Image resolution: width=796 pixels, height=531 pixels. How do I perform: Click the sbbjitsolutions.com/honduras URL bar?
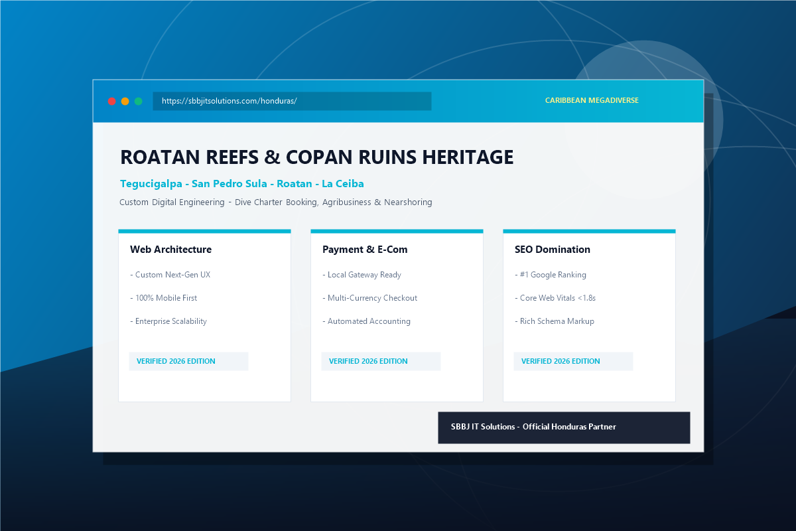pos(292,101)
